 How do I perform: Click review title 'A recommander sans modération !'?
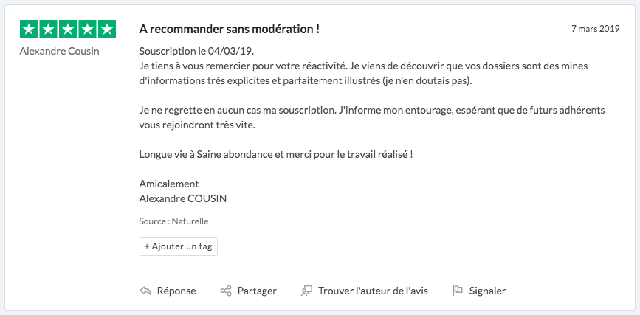pyautogui.click(x=229, y=30)
